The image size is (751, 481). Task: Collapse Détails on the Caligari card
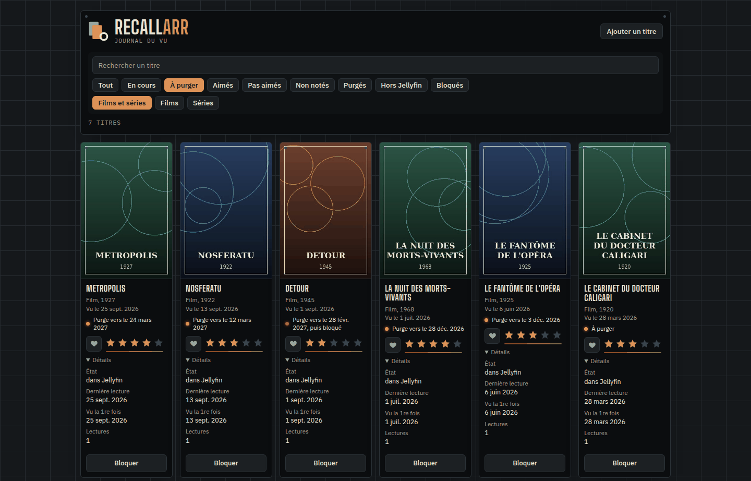pyautogui.click(x=597, y=361)
